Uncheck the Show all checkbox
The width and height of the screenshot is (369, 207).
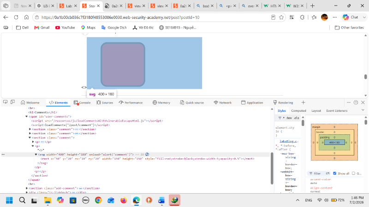[335, 173]
